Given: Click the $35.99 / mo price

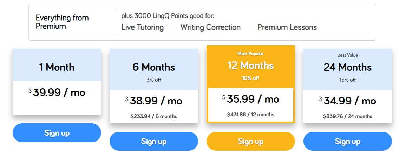Looking at the screenshot, I should 251,99.
